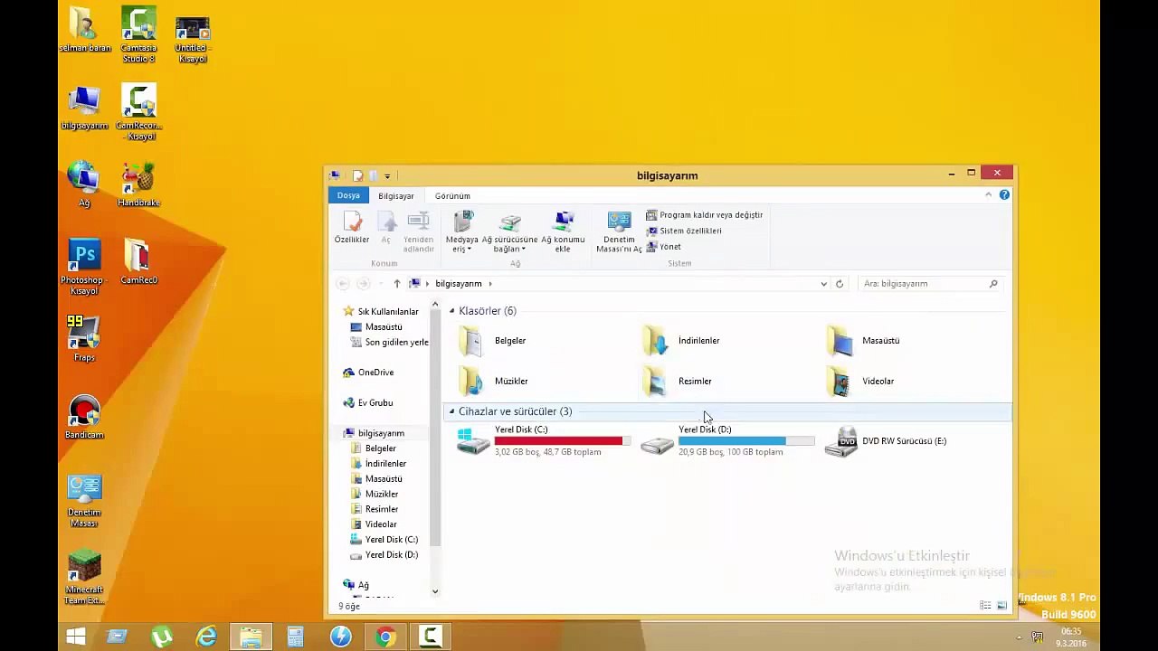The image size is (1158, 651).
Task: Click Yönet in the Sistem group
Action: (664, 247)
